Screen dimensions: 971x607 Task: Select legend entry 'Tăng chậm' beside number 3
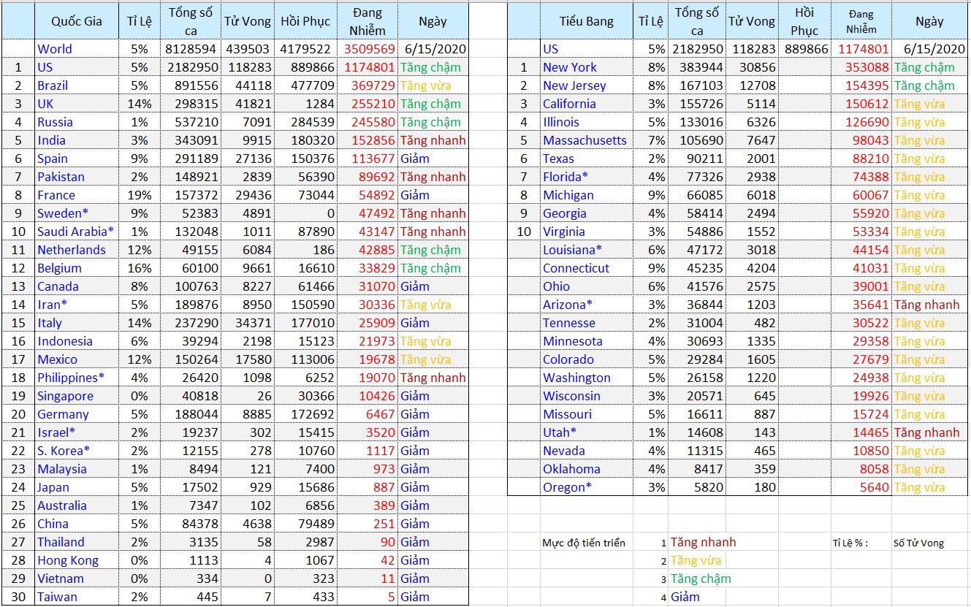[701, 579]
